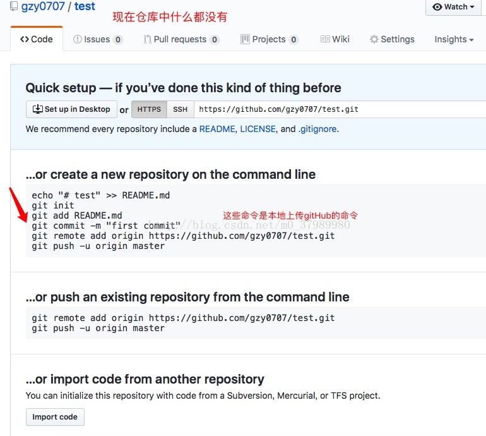Click the Projects board icon
486x436 pixels.
click(x=245, y=39)
